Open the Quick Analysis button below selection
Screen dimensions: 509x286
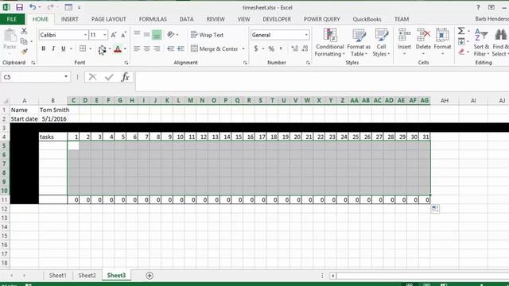pos(435,209)
